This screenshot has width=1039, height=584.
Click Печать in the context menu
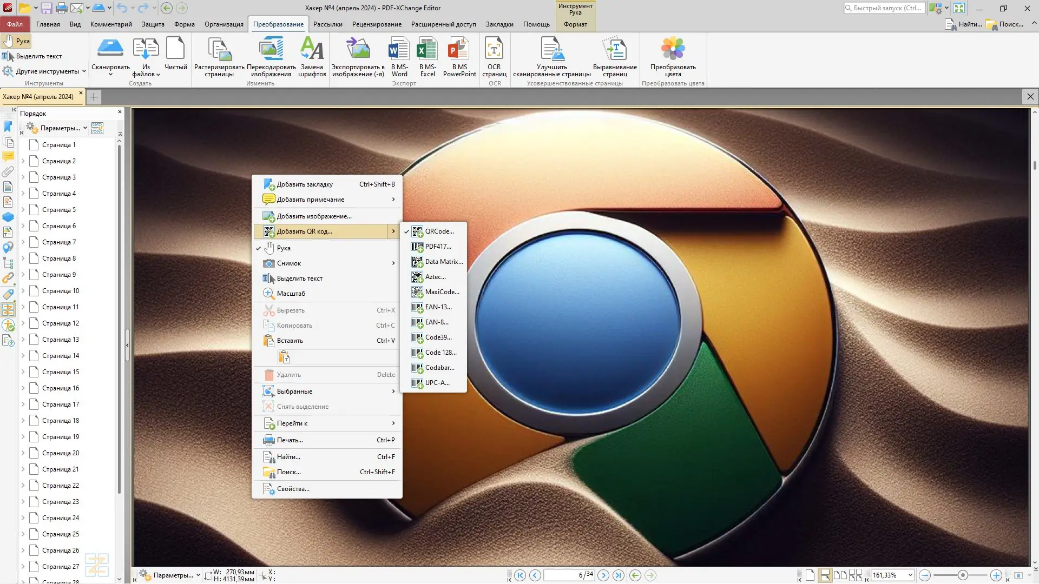(290, 440)
